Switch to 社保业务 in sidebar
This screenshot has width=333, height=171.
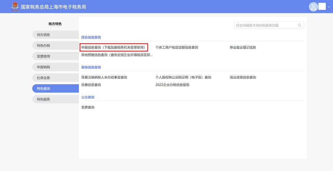(55, 78)
